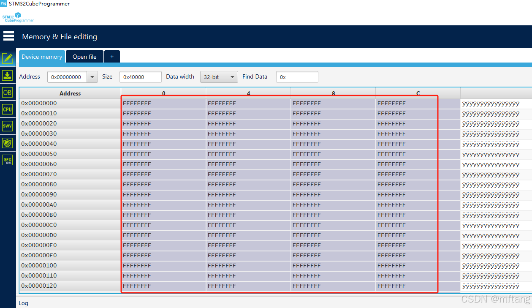Expand the Log section
532x308 pixels.
coord(23,303)
